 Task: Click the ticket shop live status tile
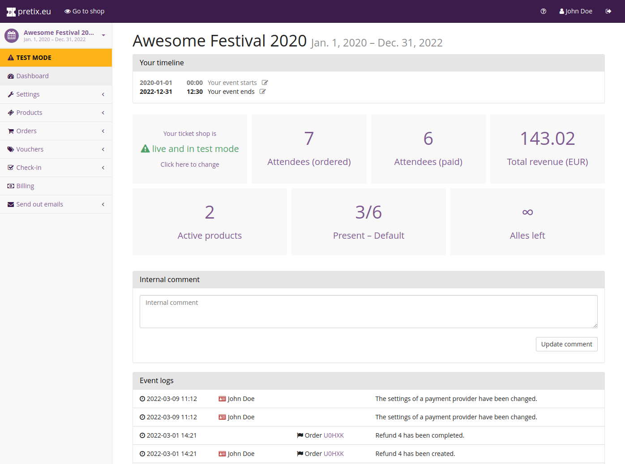tap(190, 149)
